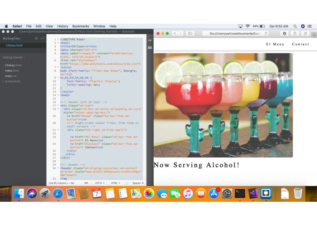The image size is (317, 225).
Task: Toggle INS insert mode in status bar
Action: (86, 183)
